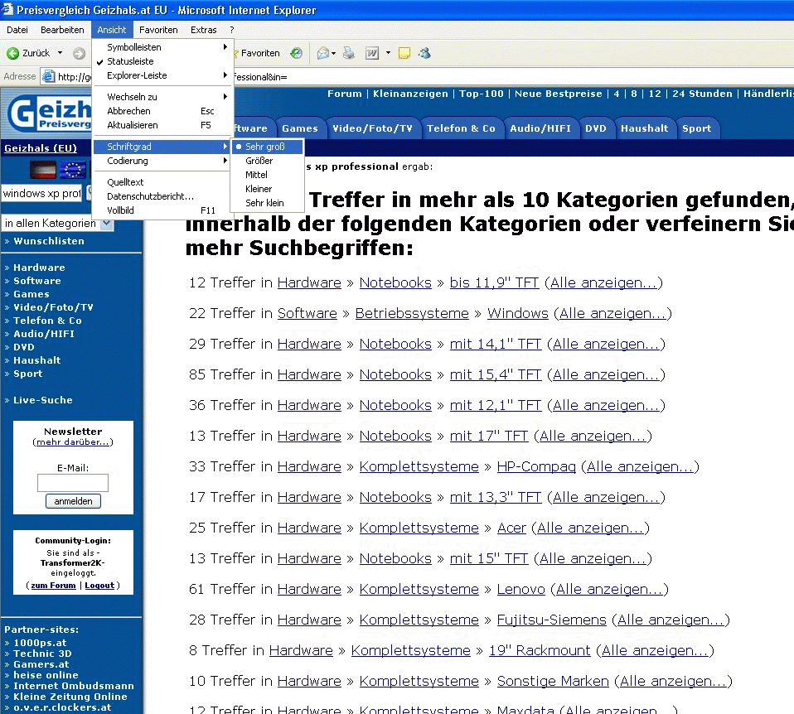Open the question mark help menu
Viewport: 794px width, 714px height.
coord(232,30)
